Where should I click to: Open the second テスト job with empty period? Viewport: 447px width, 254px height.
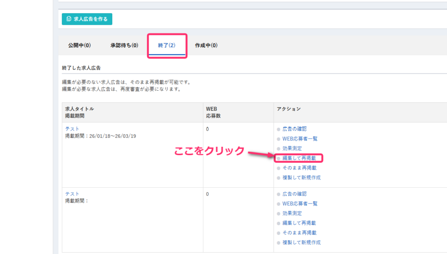coord(72,194)
